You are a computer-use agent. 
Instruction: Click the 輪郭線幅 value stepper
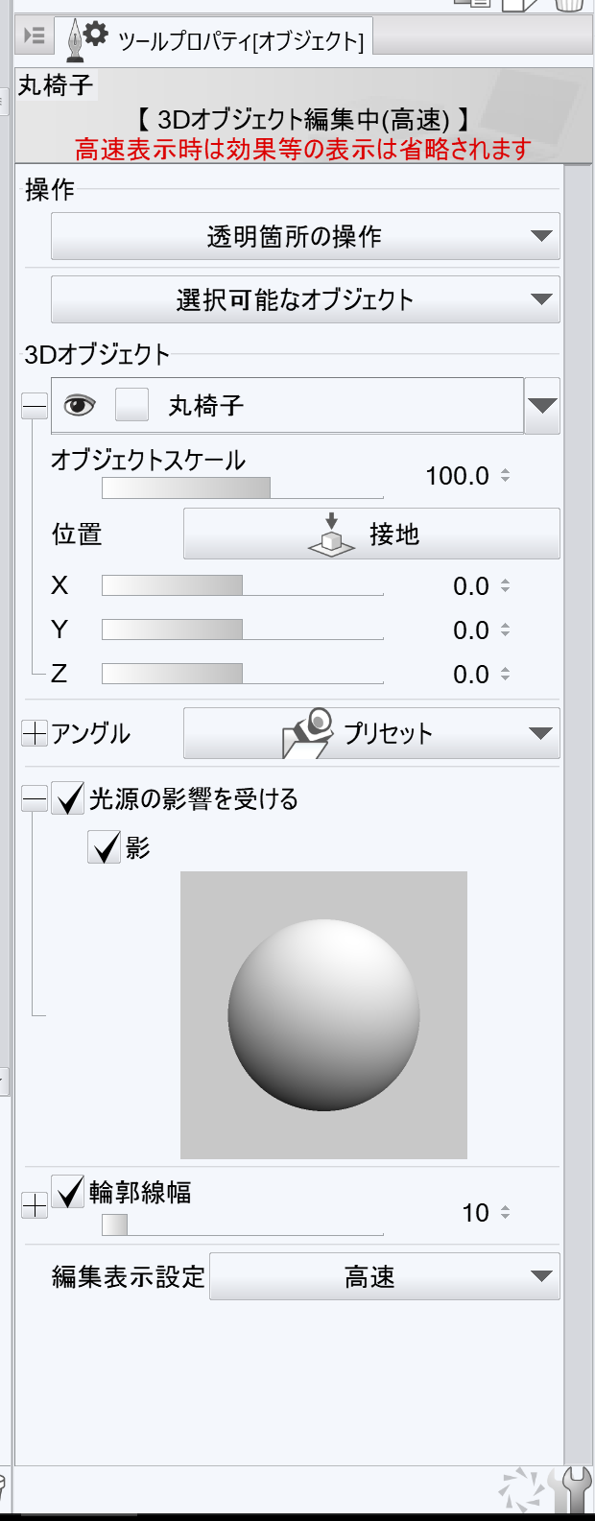[x=505, y=1212]
